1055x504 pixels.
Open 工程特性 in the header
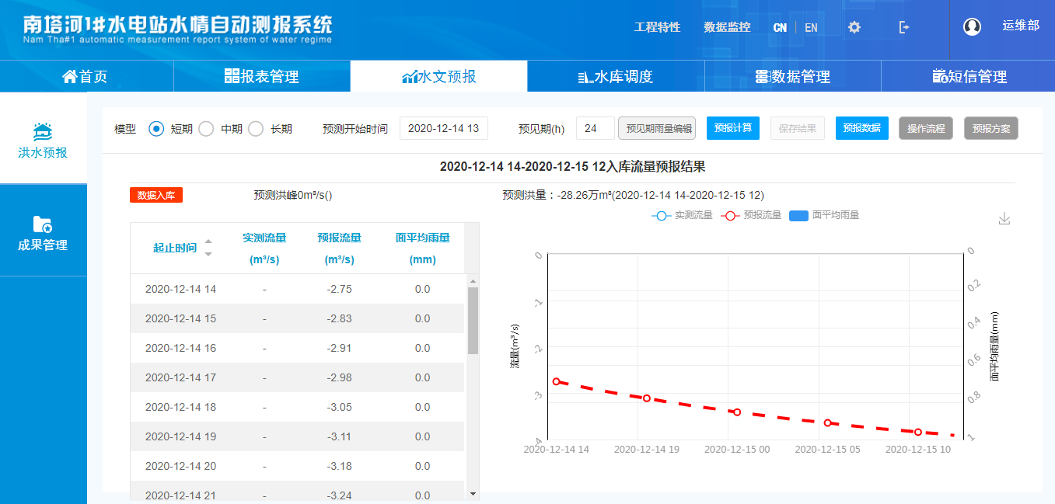pyautogui.click(x=657, y=27)
